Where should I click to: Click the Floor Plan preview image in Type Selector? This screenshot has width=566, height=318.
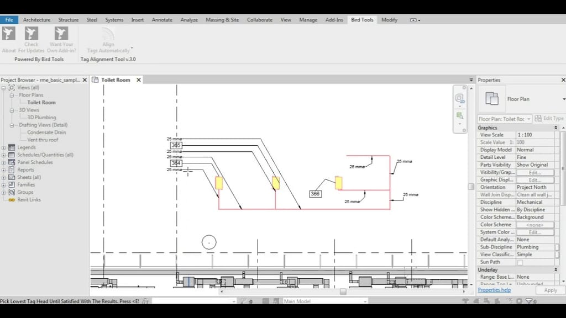pyautogui.click(x=491, y=99)
